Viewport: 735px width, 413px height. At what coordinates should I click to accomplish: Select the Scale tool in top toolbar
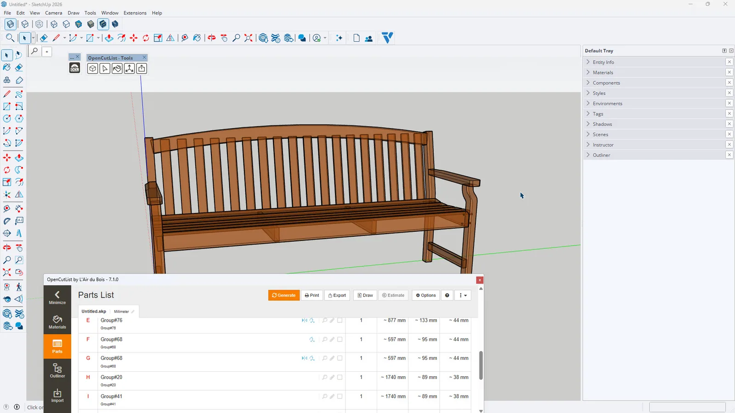pyautogui.click(x=158, y=38)
